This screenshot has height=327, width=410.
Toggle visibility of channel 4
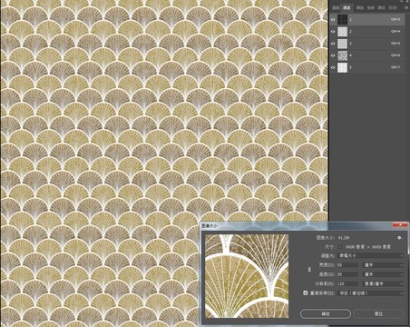pyautogui.click(x=333, y=55)
